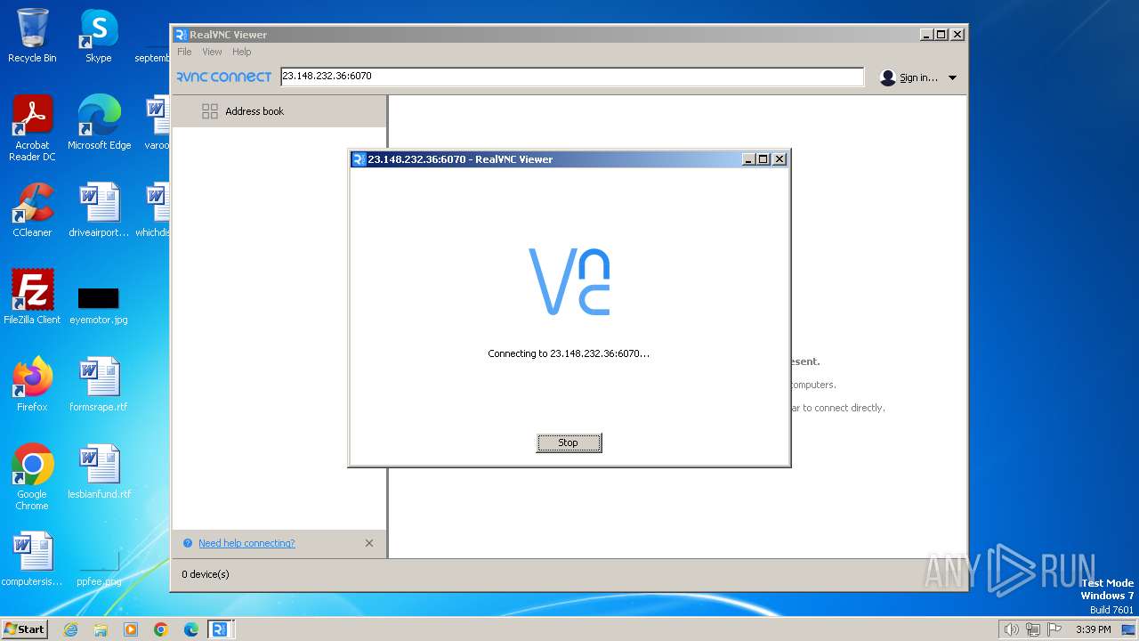1139x641 pixels.
Task: Expand the Sign in dropdown arrow
Action: 952,78
